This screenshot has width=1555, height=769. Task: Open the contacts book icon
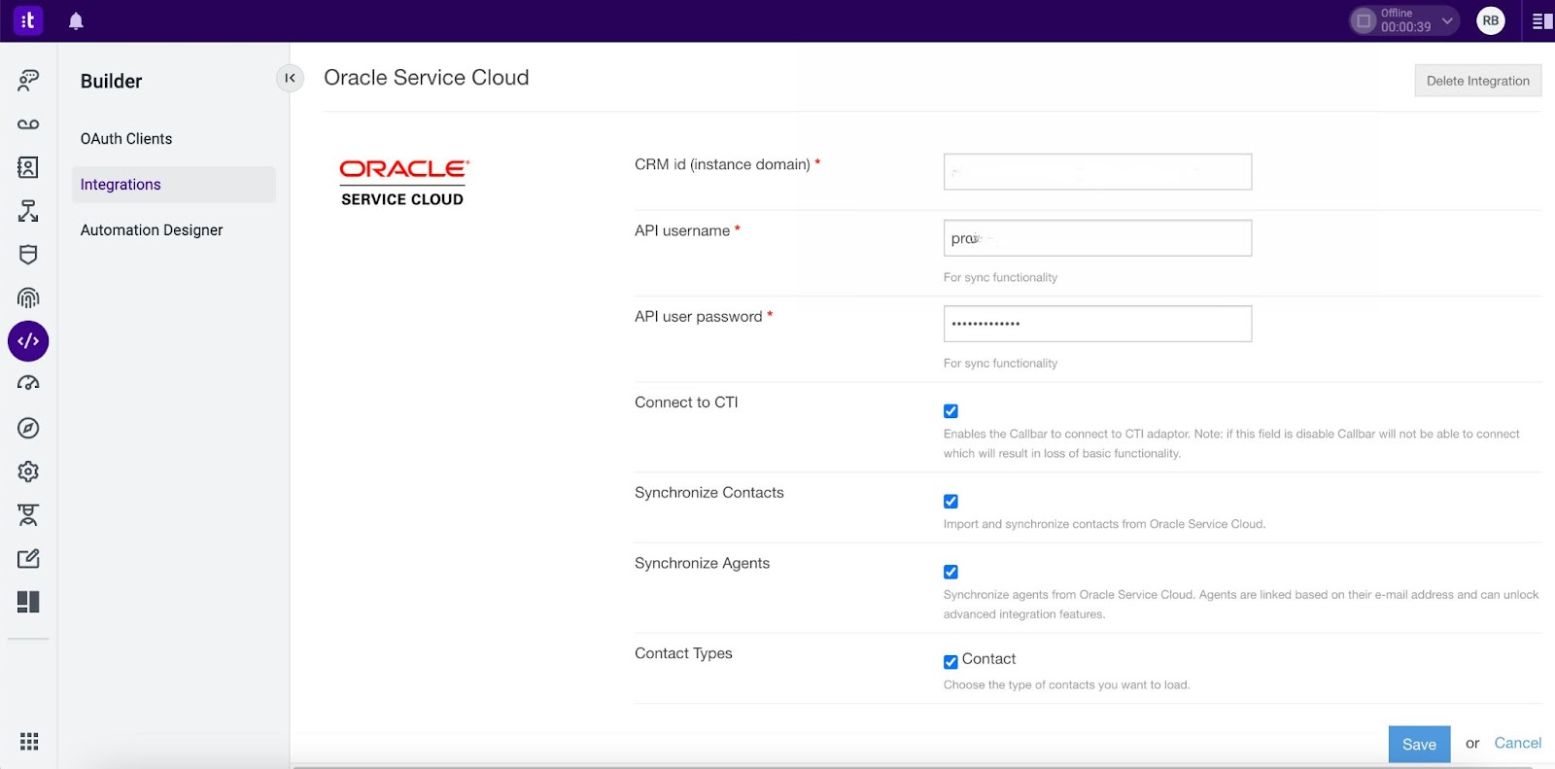coord(28,167)
